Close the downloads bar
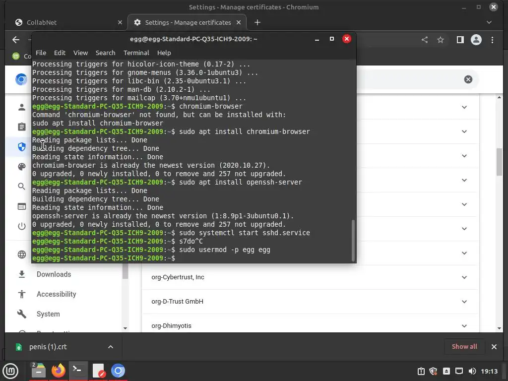This screenshot has height=381, width=508. point(494,347)
